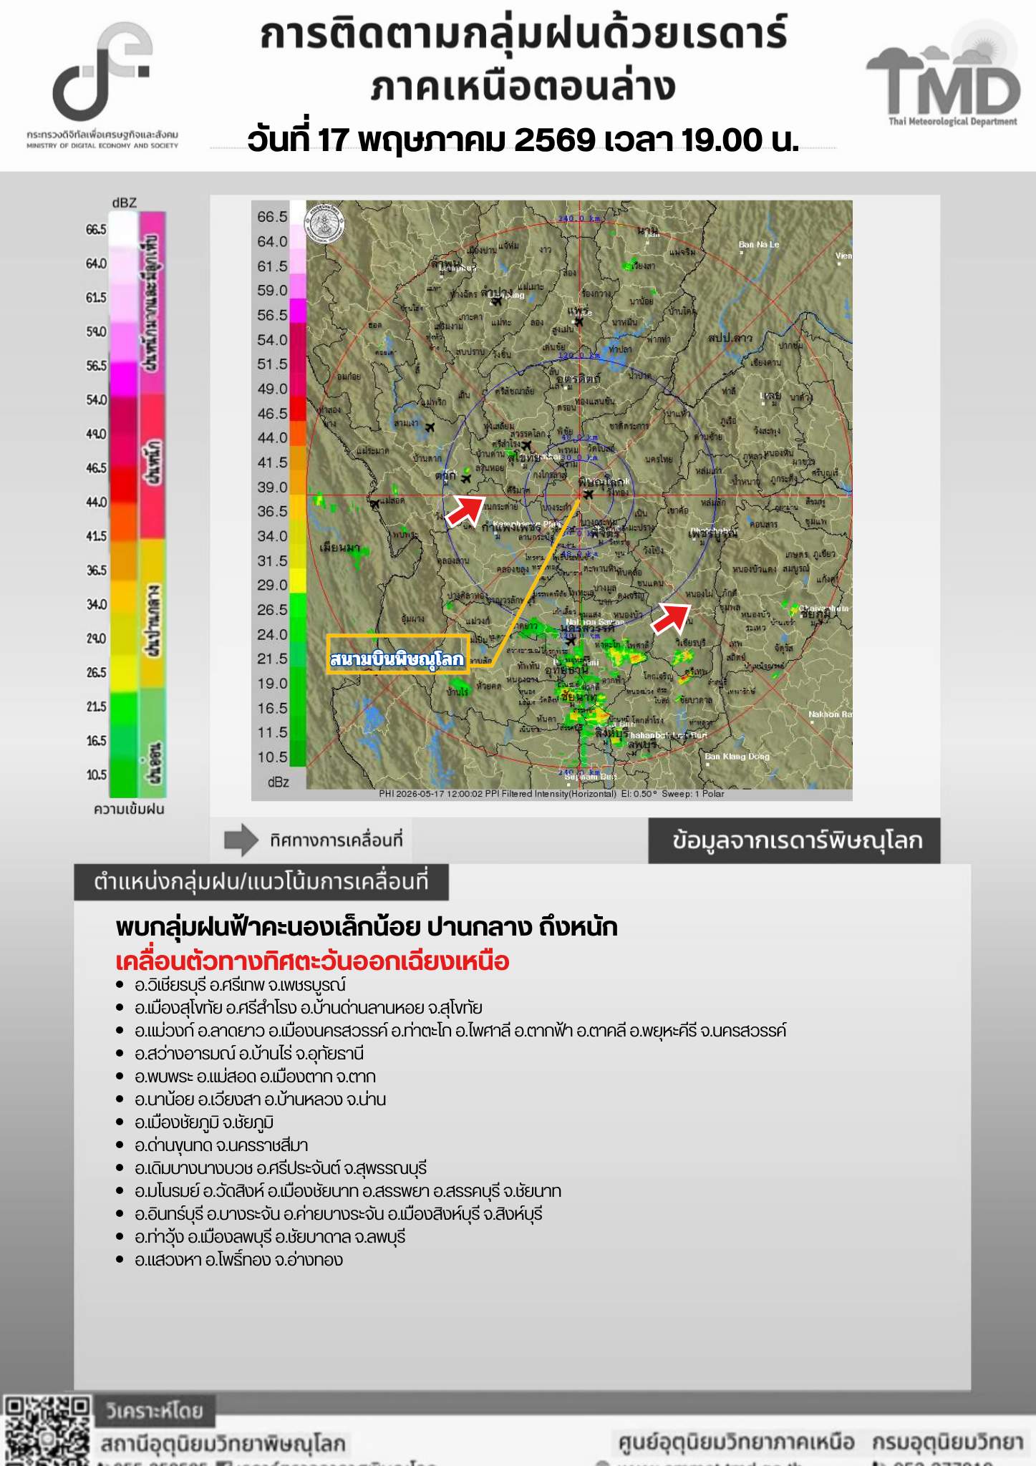Click the airplane icon at the radar center
Image resolution: width=1036 pixels, height=1466 pixels.
pyautogui.click(x=589, y=494)
